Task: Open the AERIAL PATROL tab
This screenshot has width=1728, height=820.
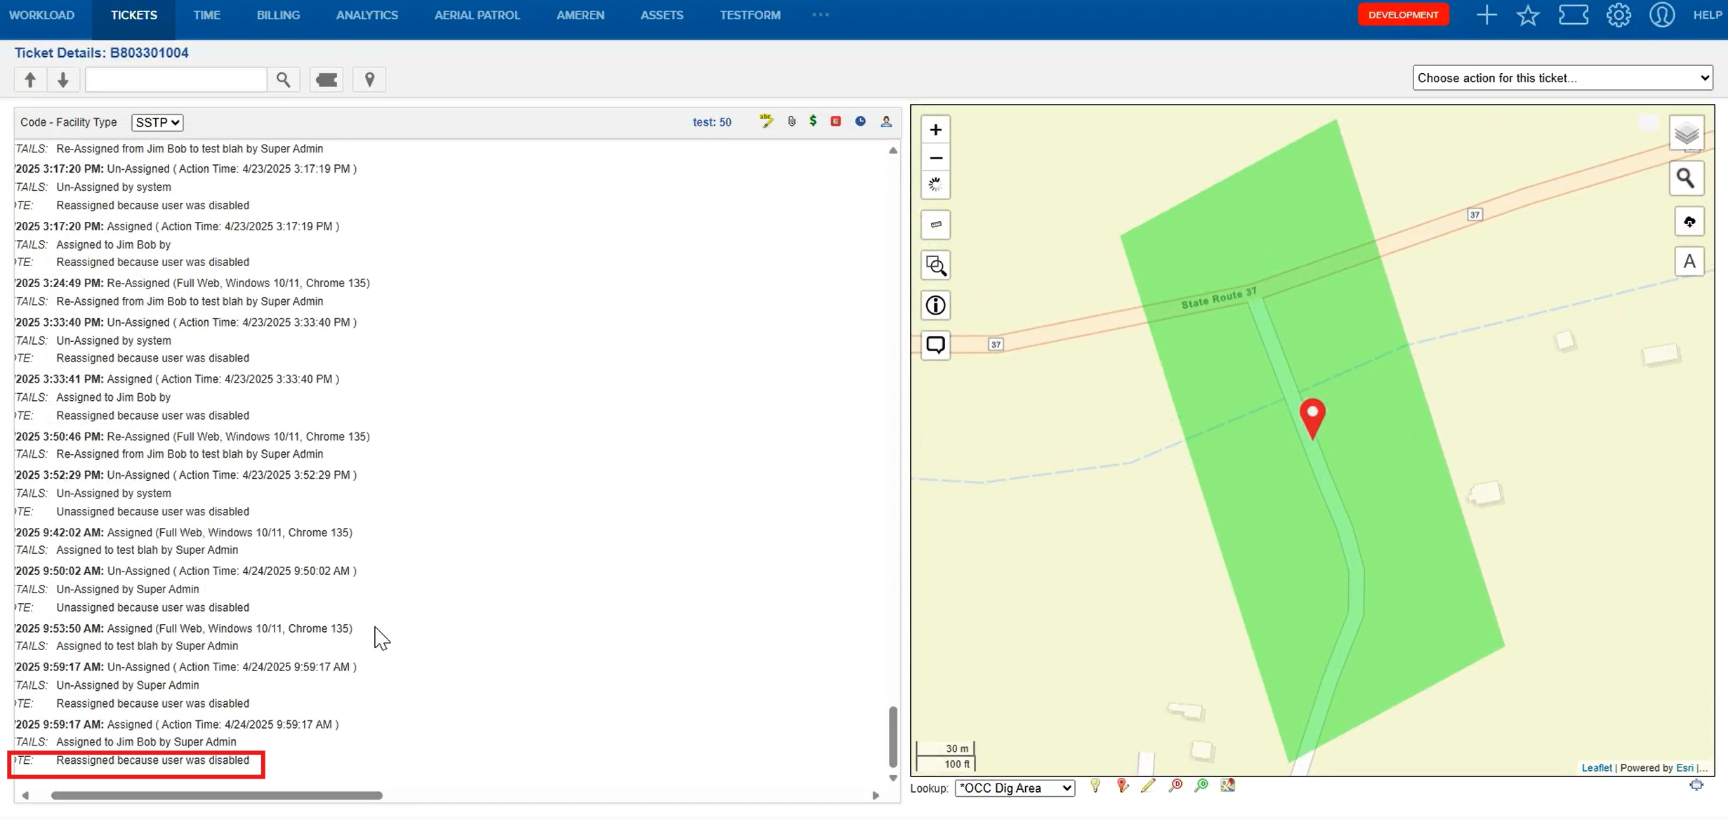Action: click(x=477, y=15)
